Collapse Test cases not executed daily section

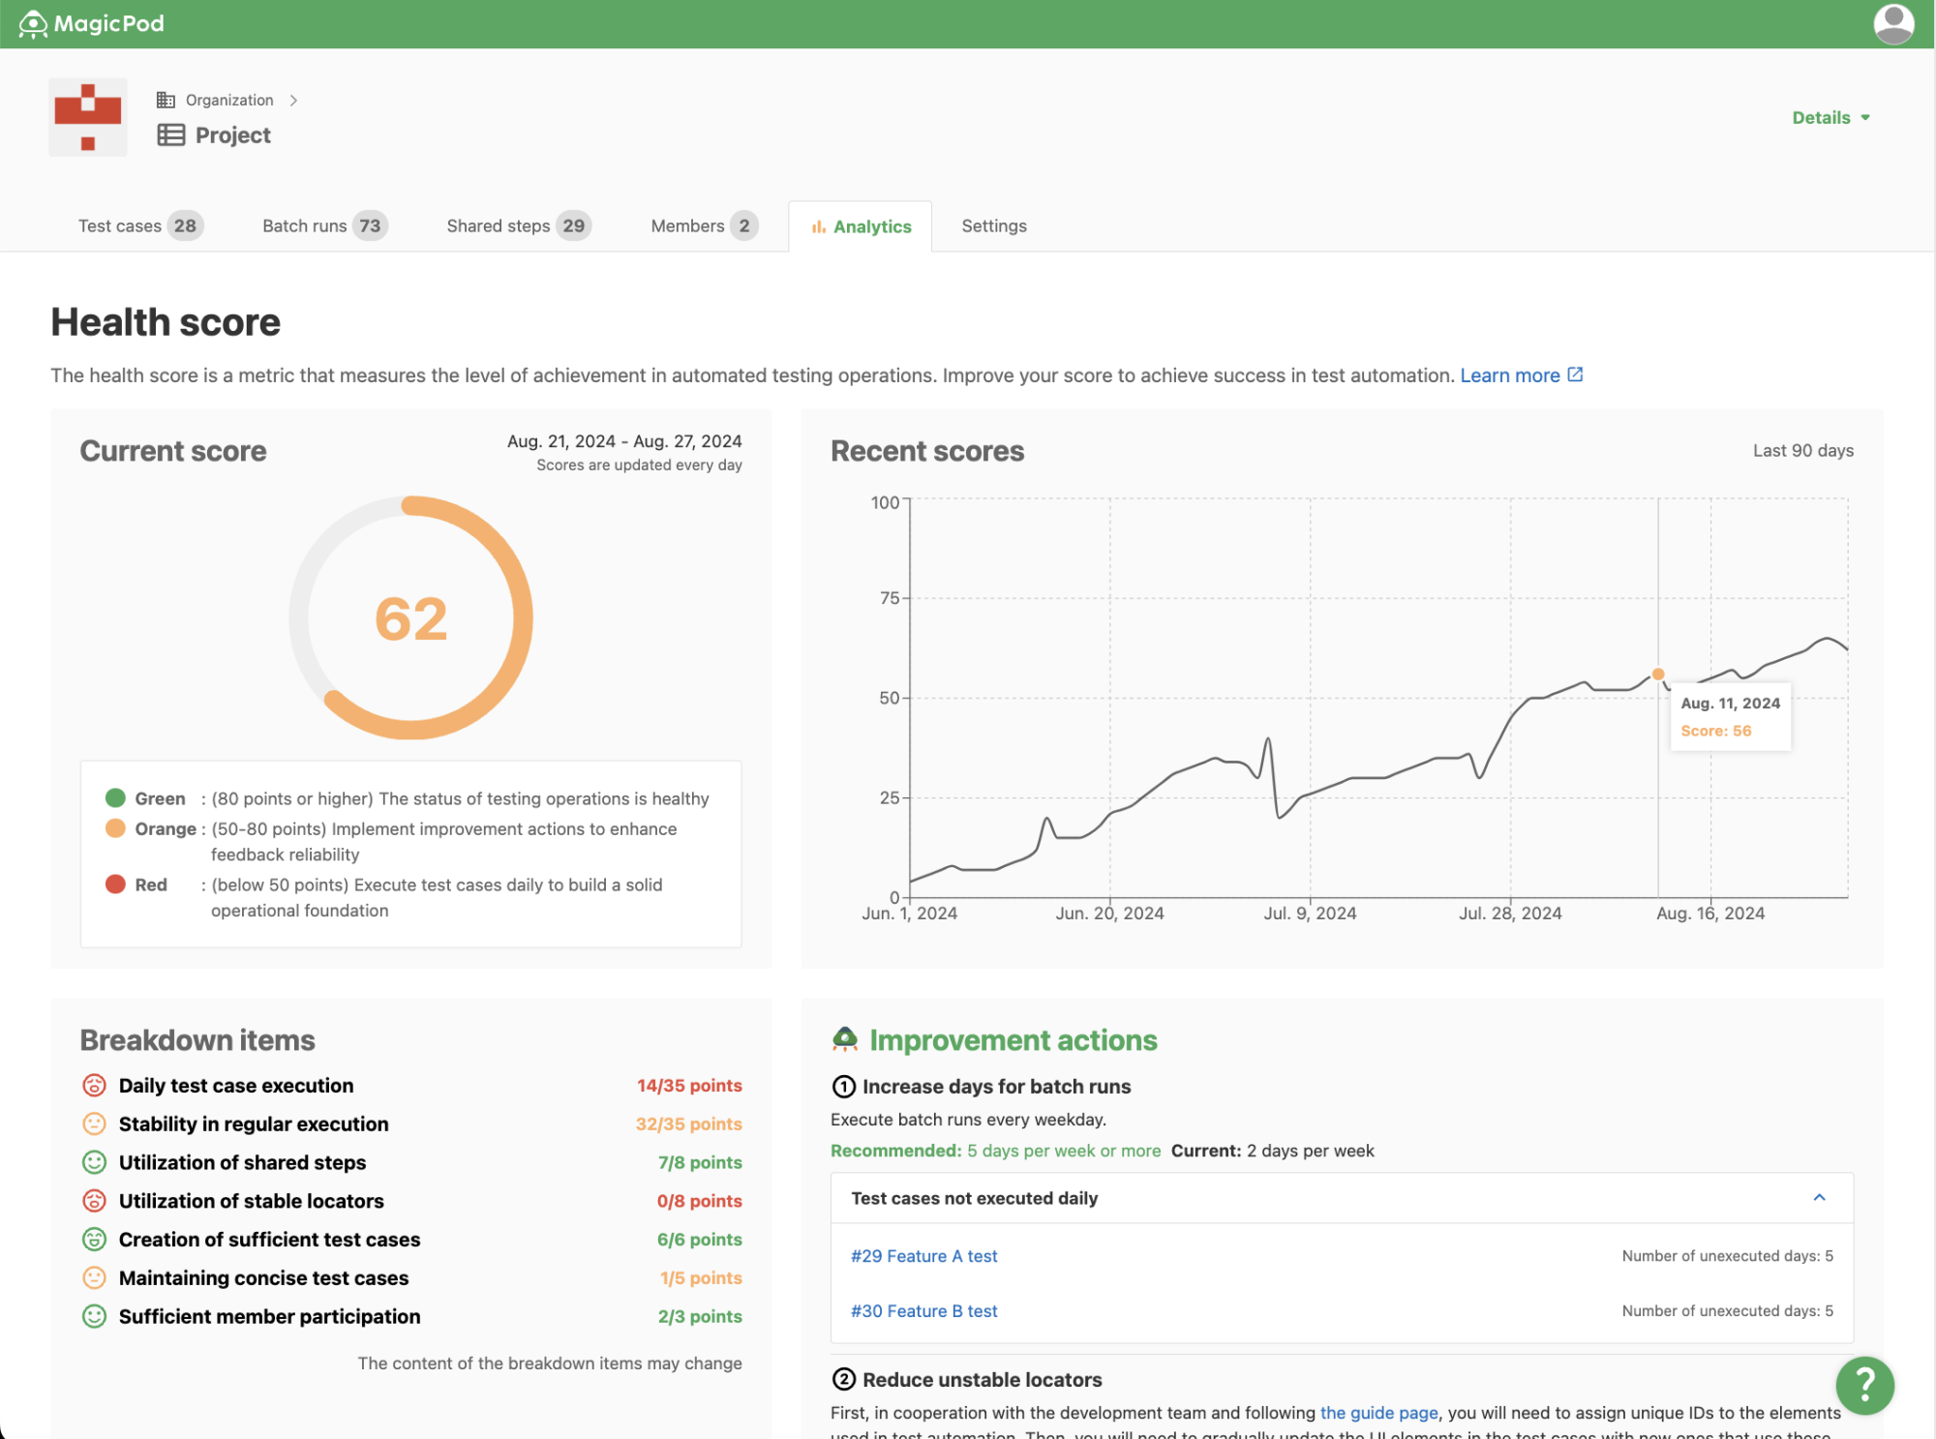1819,1198
